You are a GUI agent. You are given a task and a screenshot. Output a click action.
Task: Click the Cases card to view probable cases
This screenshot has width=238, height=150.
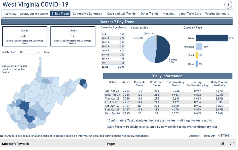[25, 37]
